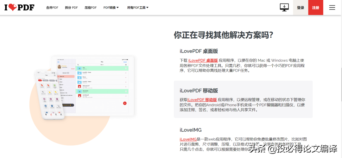Screen dimensions: 342x158
Task: Expand the PDF转换 dropdown menu
Action: tap(111, 8)
